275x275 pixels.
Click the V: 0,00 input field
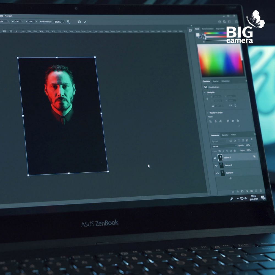click(32, 21)
